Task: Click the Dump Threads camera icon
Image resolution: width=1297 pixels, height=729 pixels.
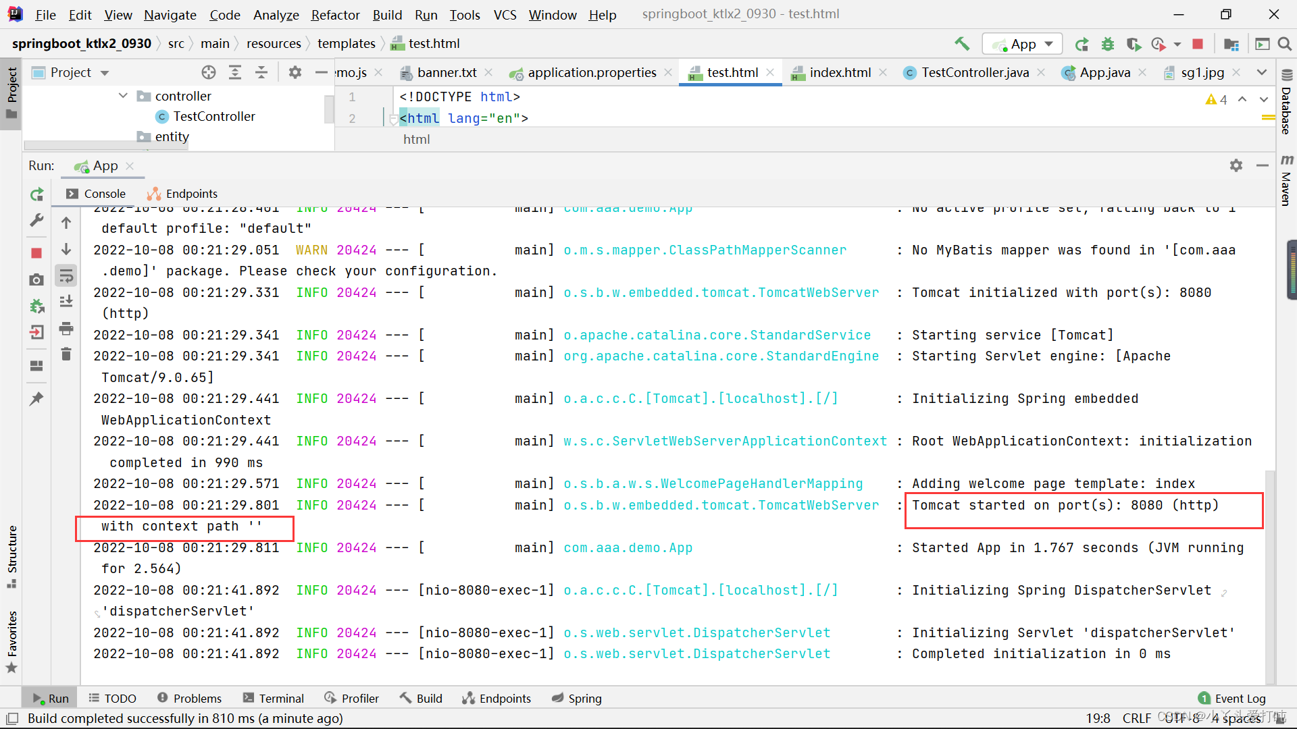Action: (x=36, y=279)
